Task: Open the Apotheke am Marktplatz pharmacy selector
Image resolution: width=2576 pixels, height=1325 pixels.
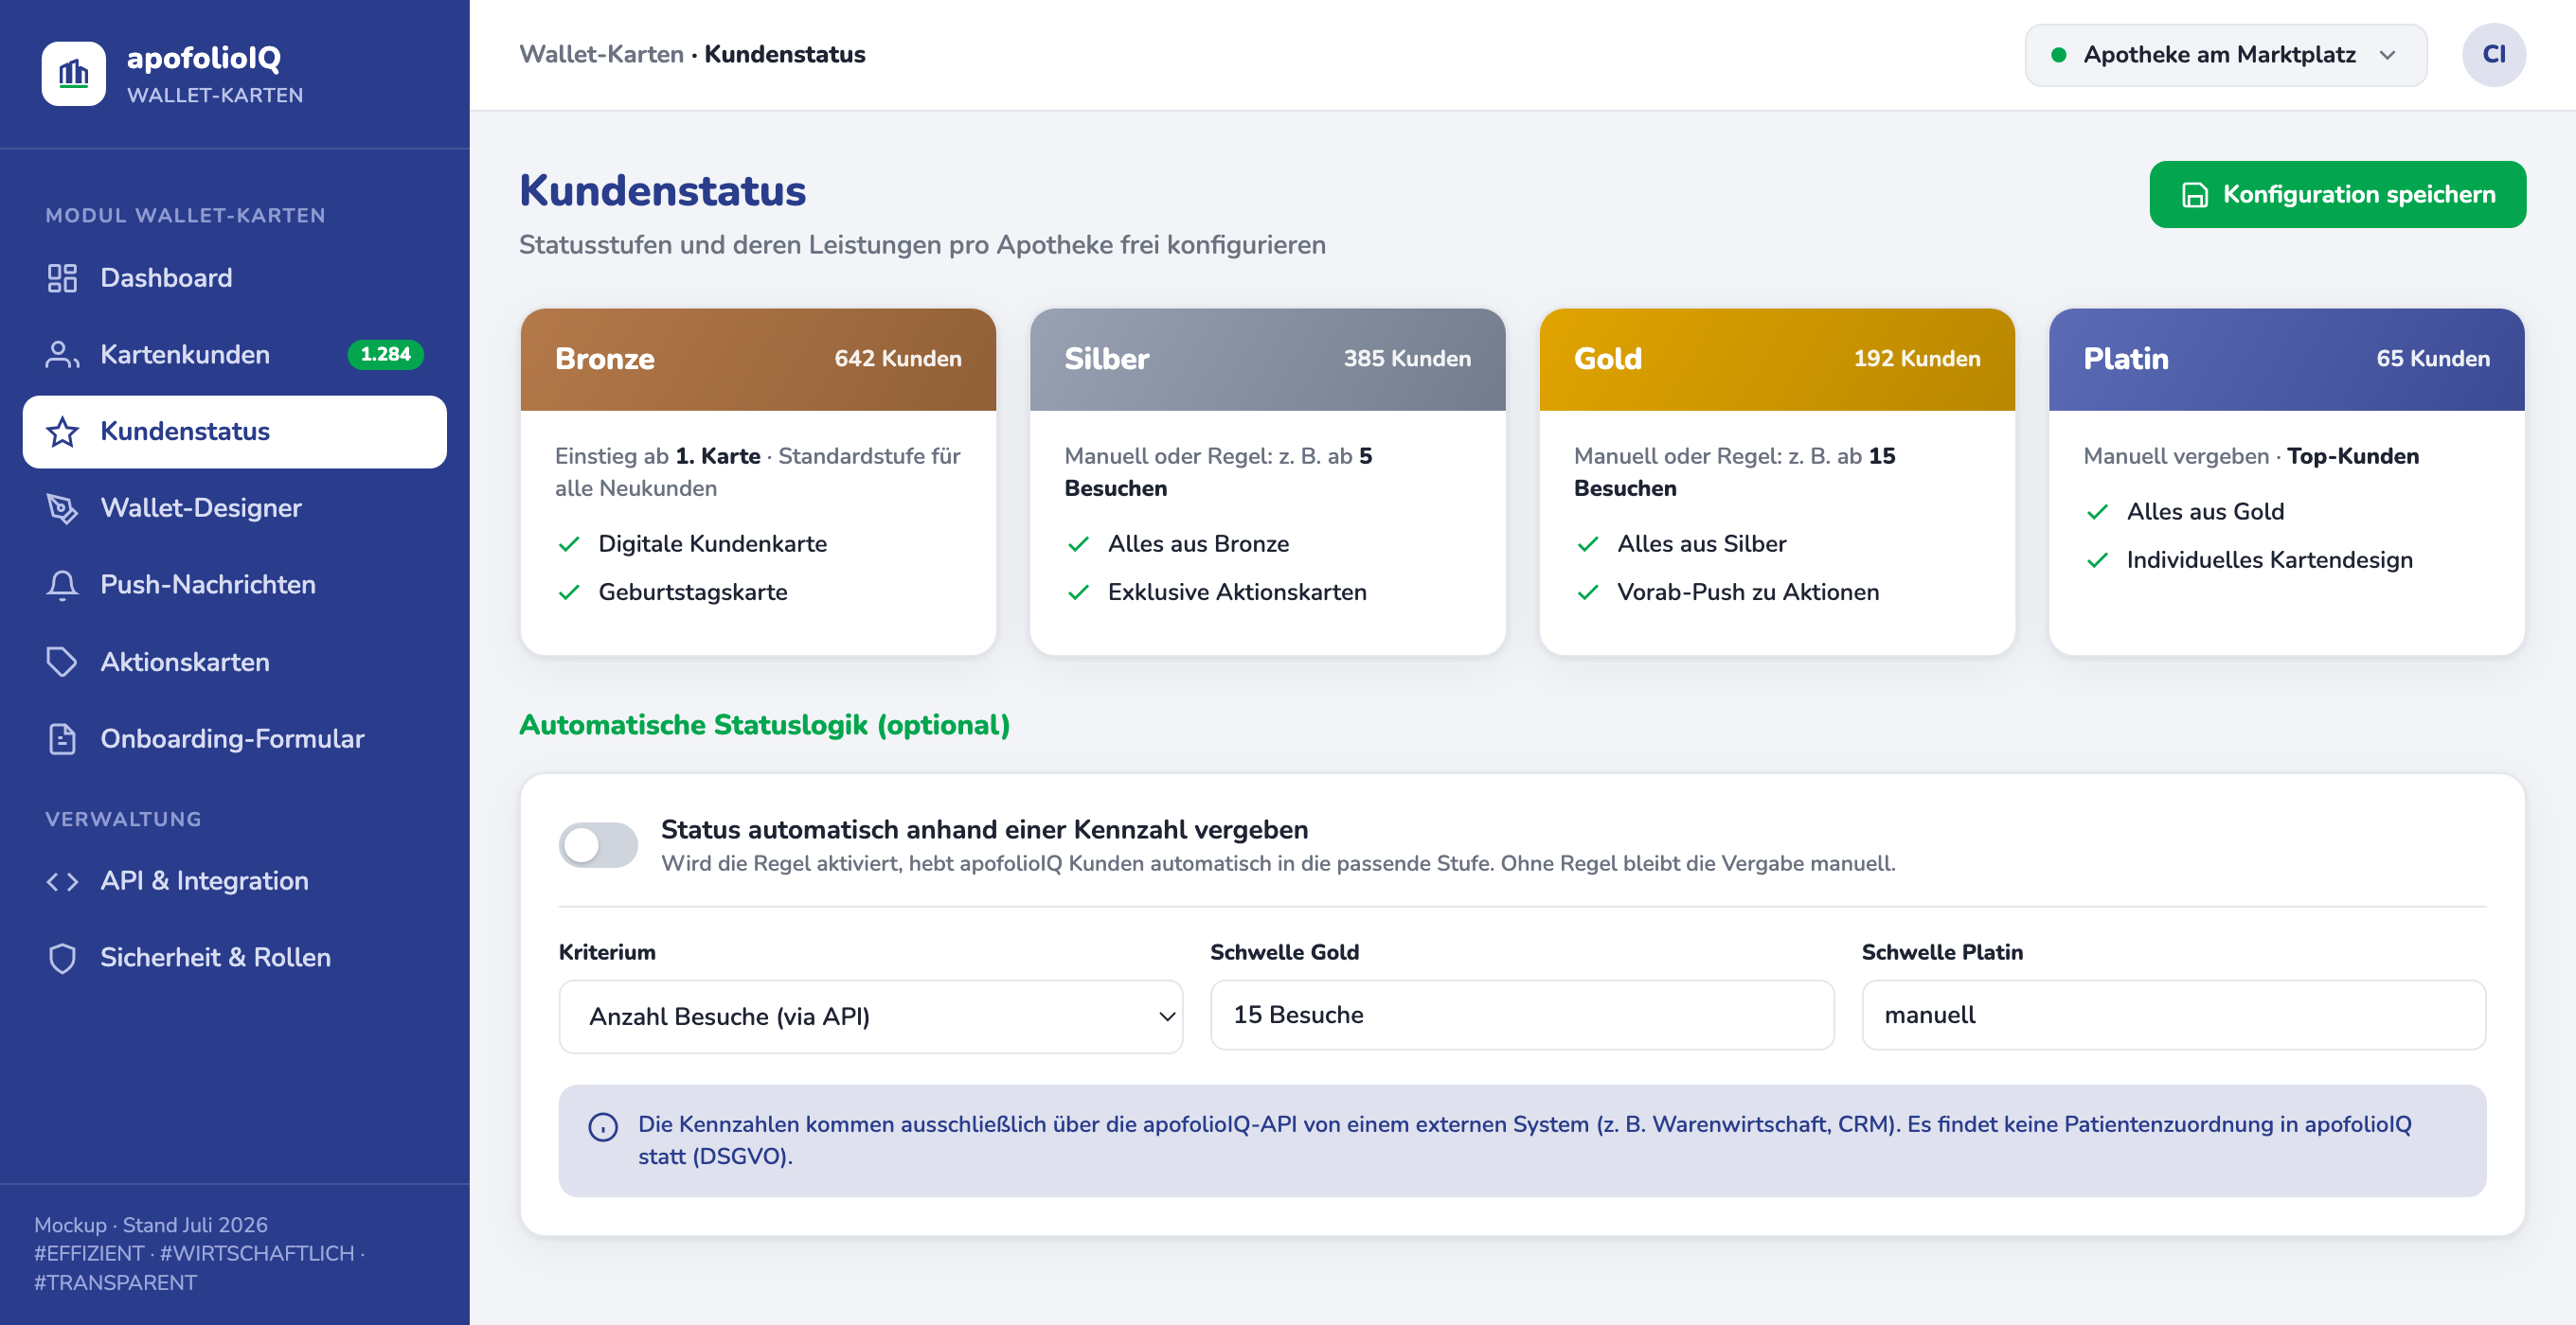Action: 2225,55
